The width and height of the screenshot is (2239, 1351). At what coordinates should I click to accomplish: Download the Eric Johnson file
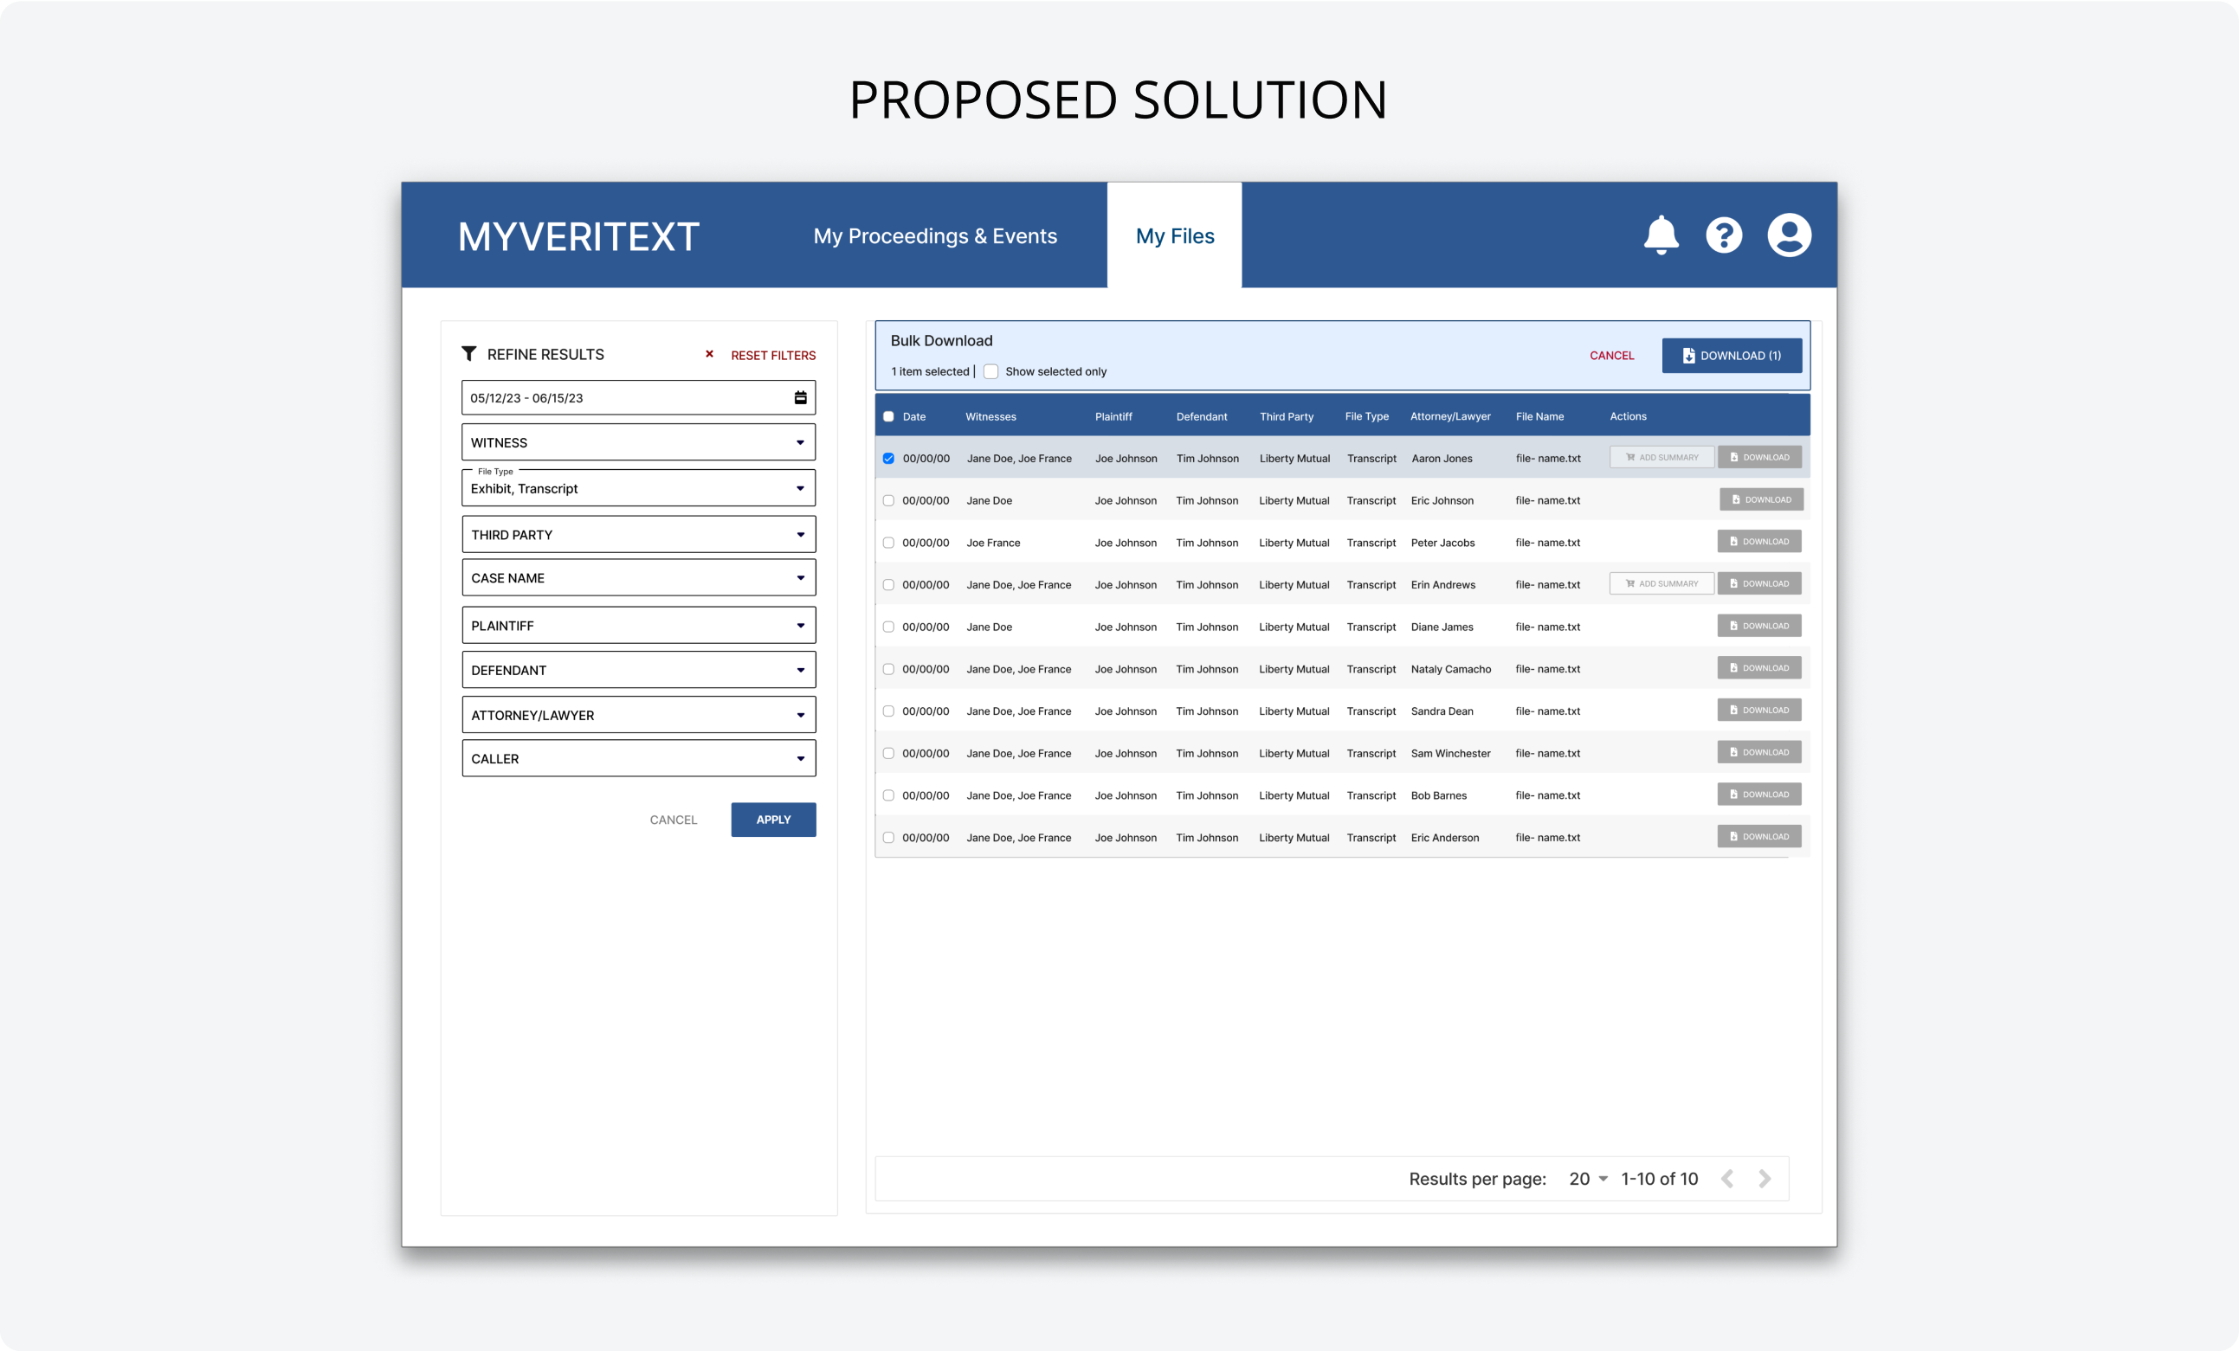(x=1761, y=499)
